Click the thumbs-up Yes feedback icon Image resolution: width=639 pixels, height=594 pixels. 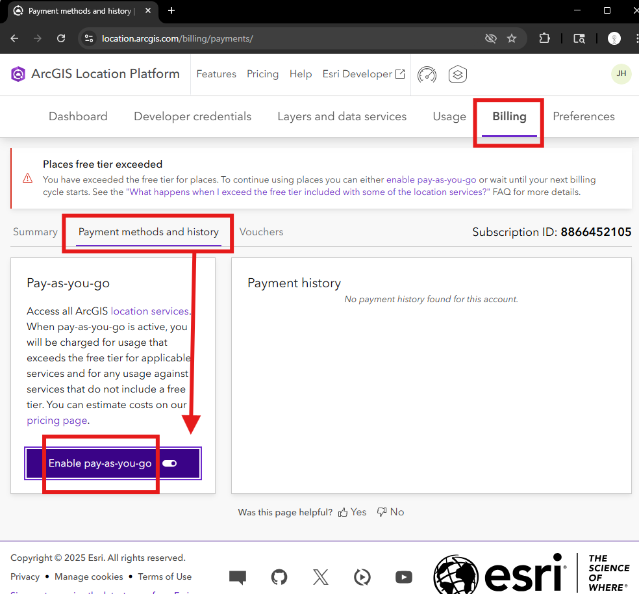(x=343, y=512)
